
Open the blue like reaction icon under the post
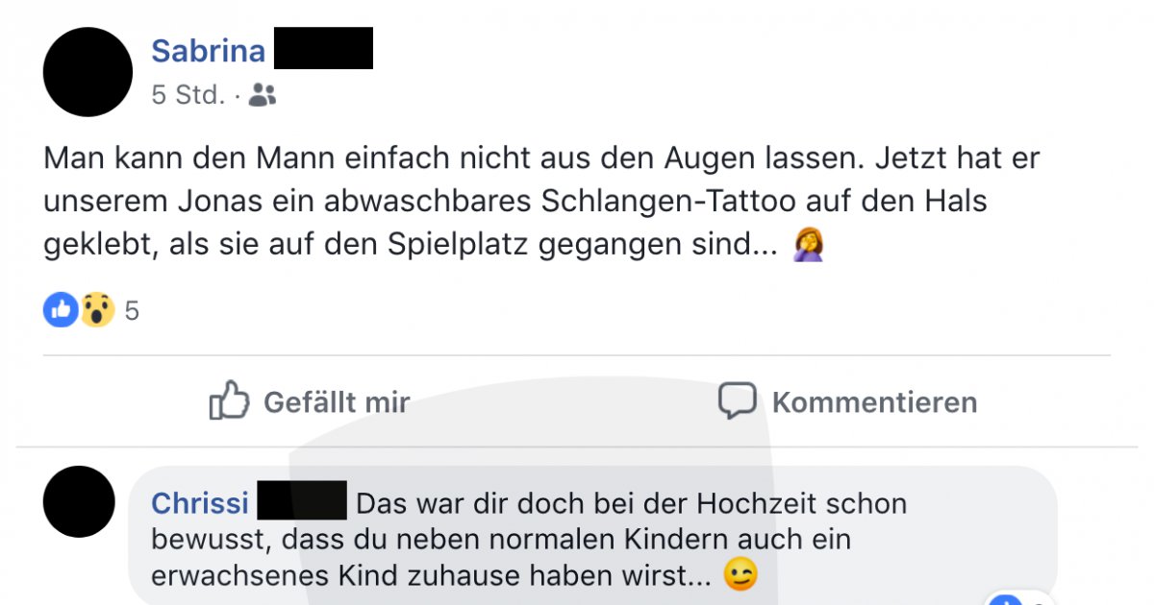pos(61,309)
